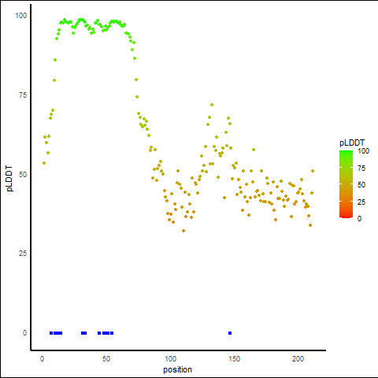378x378 pixels.
Task: Click the last data point at right
Action: (x=313, y=171)
